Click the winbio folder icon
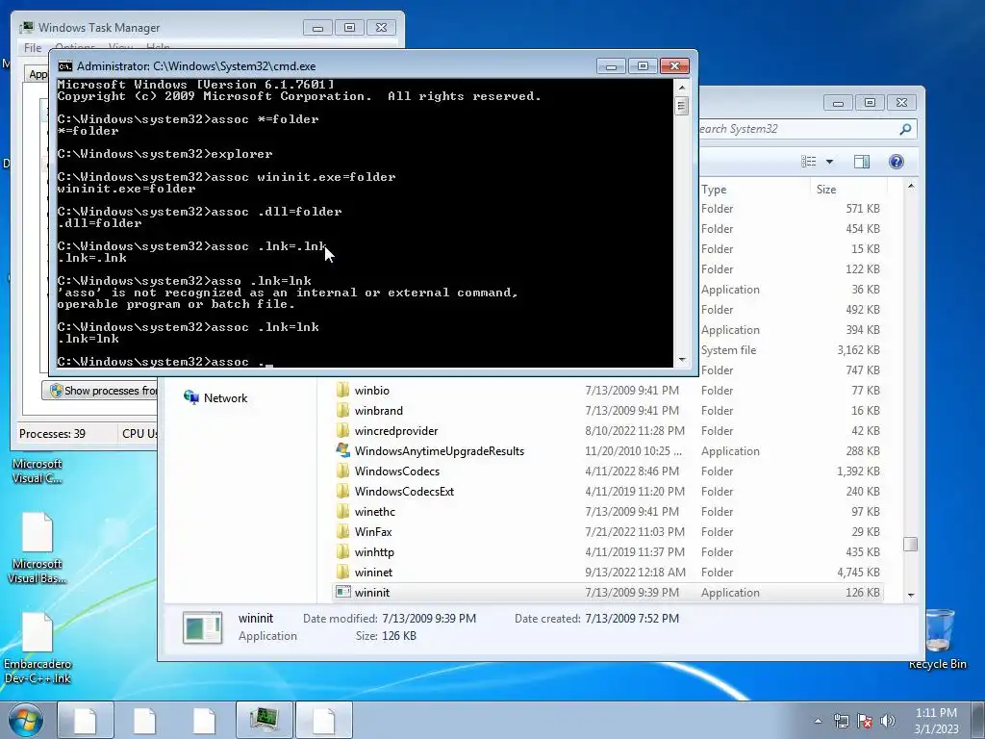This screenshot has width=985, height=739. 342,391
